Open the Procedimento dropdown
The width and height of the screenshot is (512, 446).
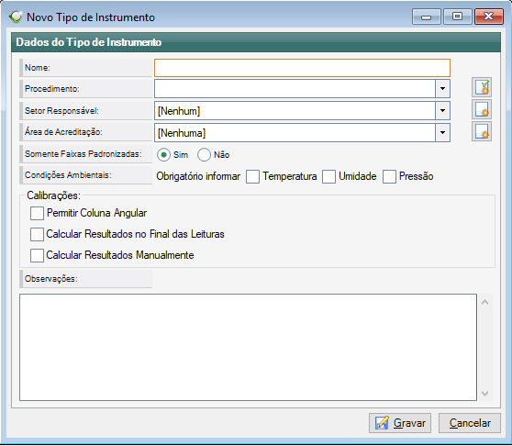pos(442,88)
